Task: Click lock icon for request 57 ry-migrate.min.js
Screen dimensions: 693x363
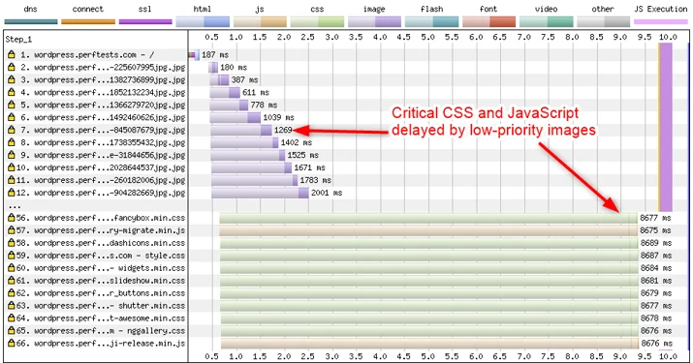Action: tap(12, 230)
